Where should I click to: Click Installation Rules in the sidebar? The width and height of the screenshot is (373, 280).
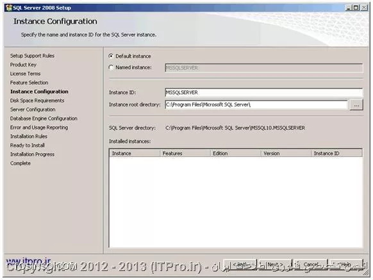click(29, 136)
